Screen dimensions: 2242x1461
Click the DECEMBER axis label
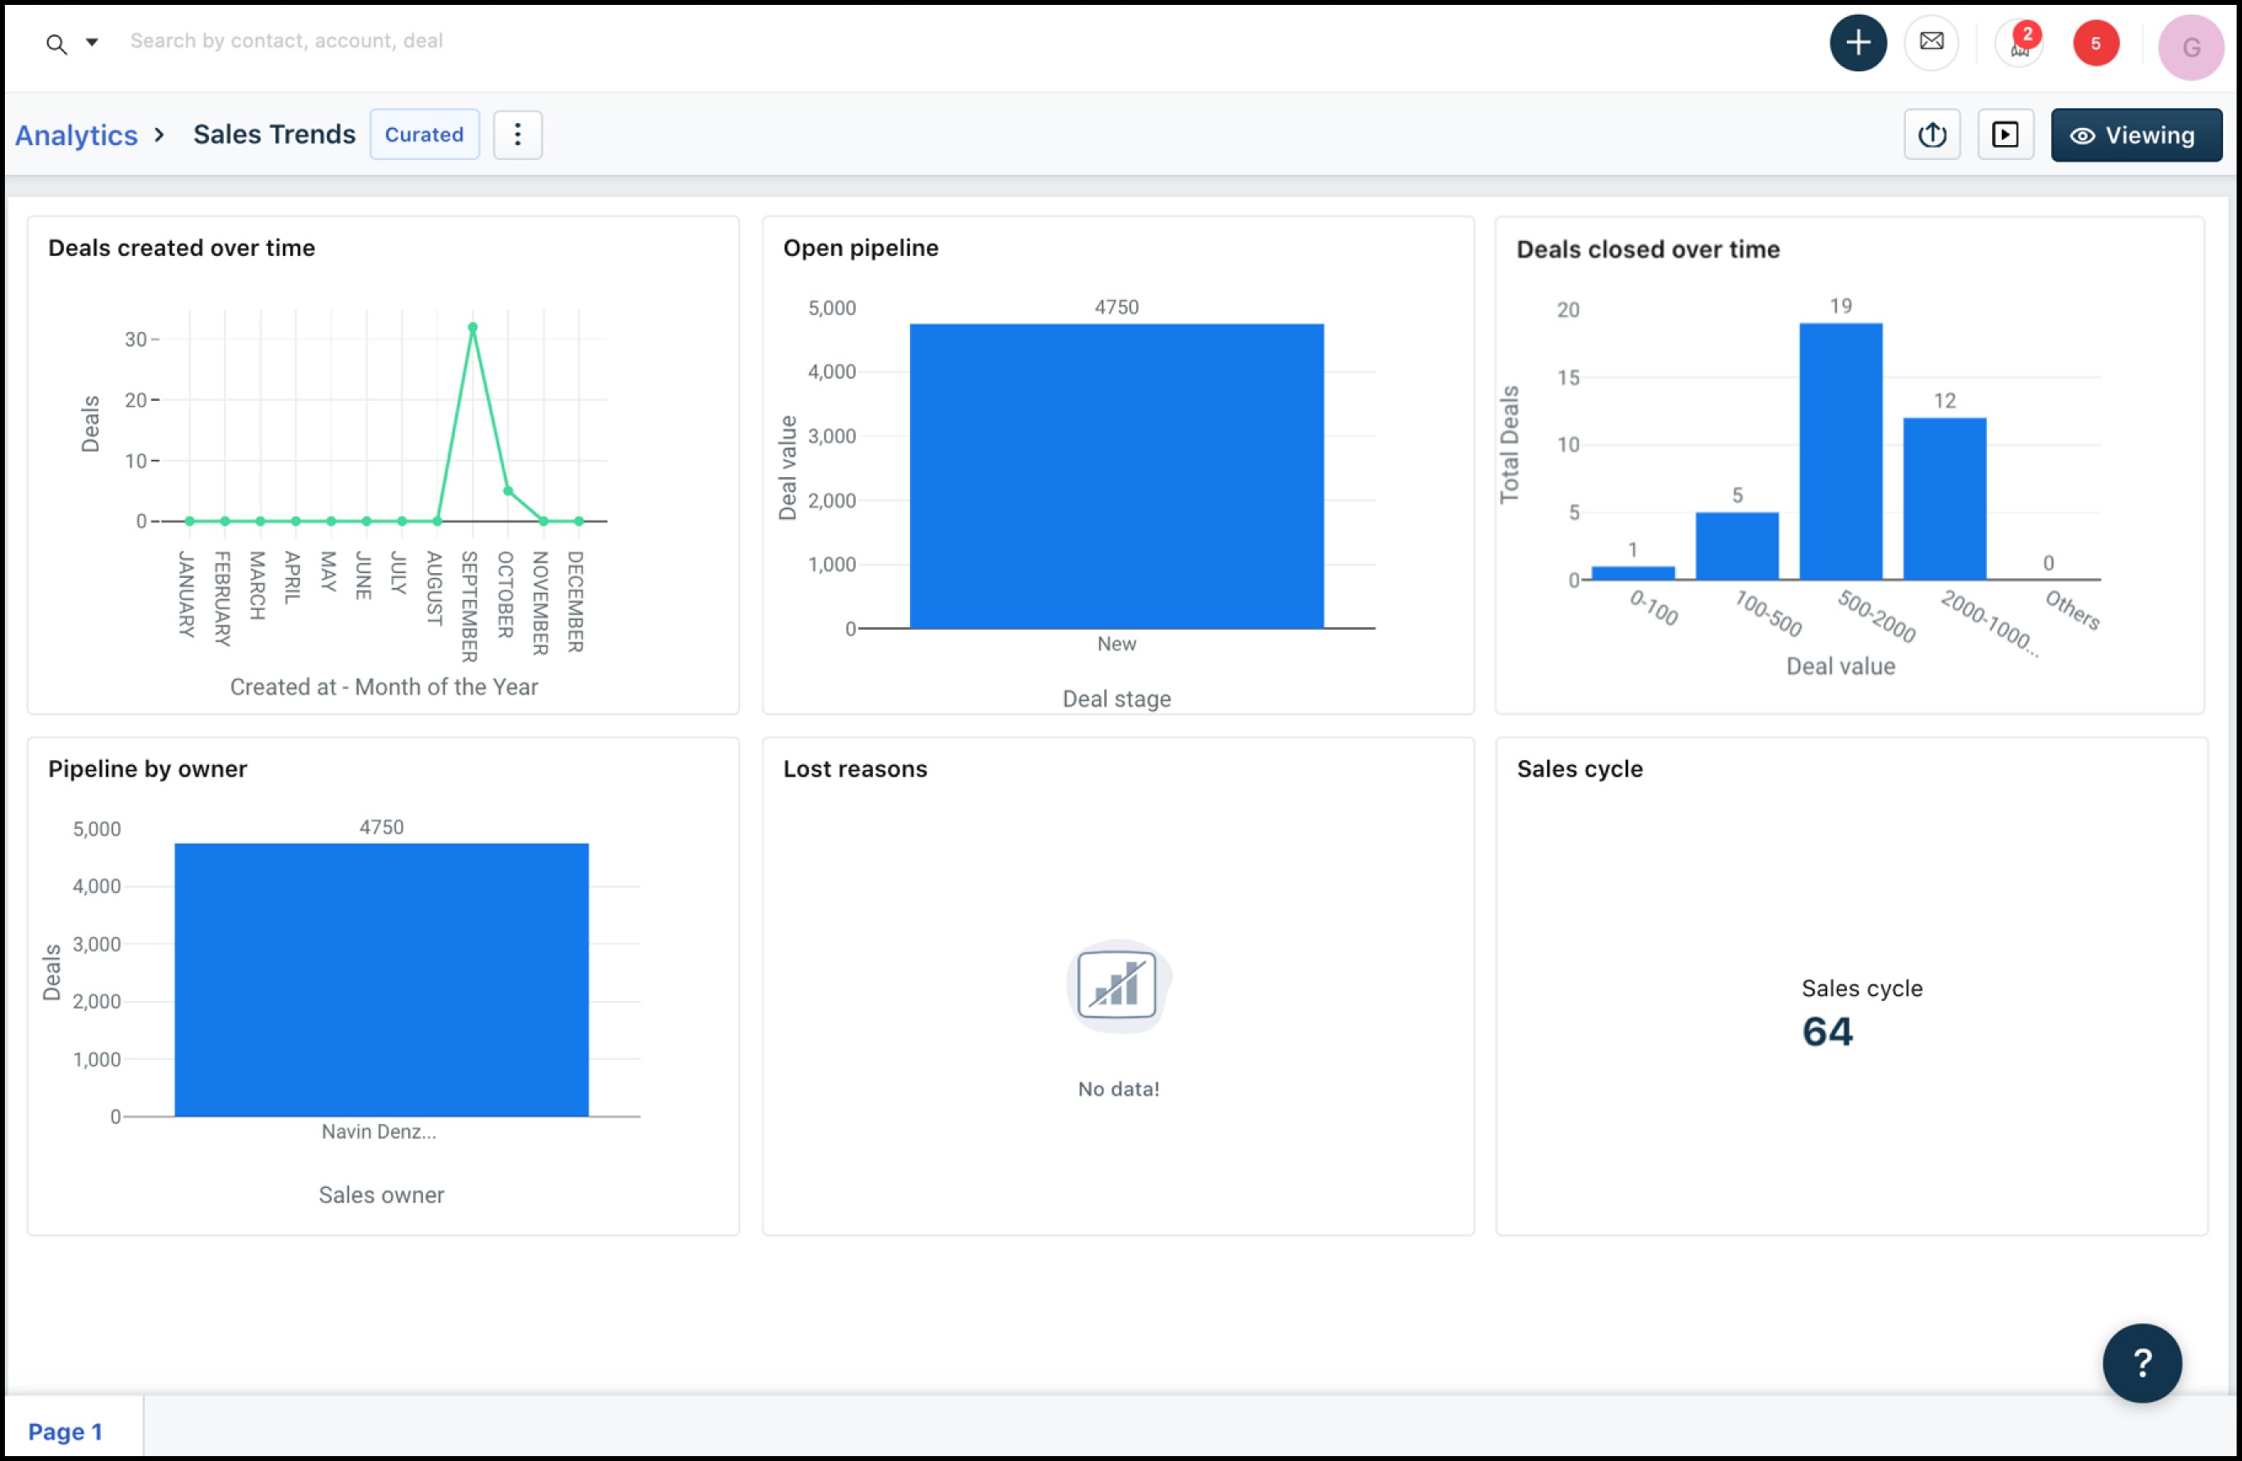click(x=575, y=601)
